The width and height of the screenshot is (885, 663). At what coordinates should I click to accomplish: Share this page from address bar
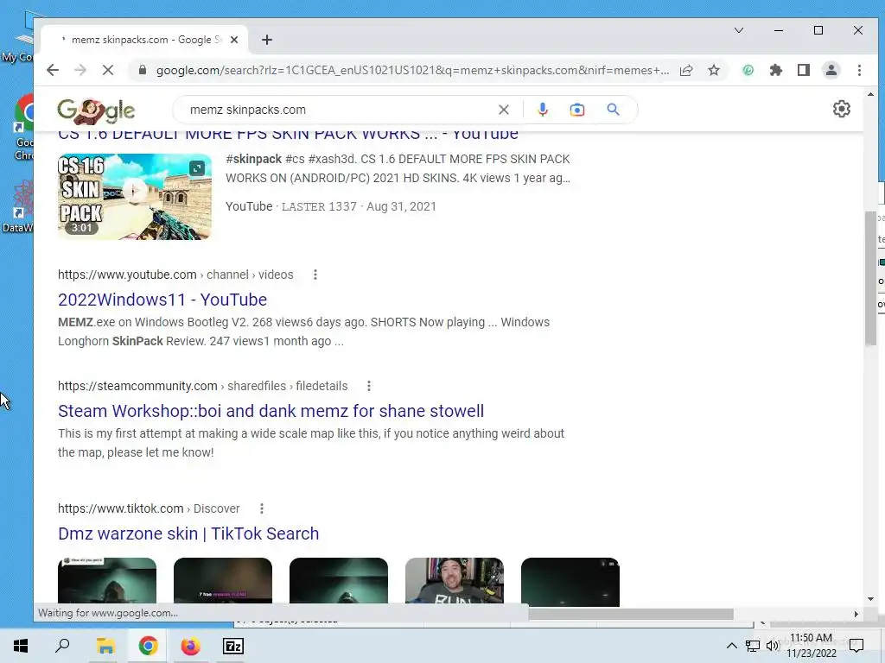[686, 70]
